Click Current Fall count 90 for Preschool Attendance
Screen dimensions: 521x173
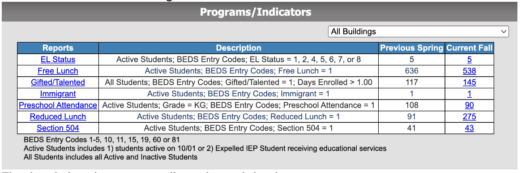pos(469,105)
